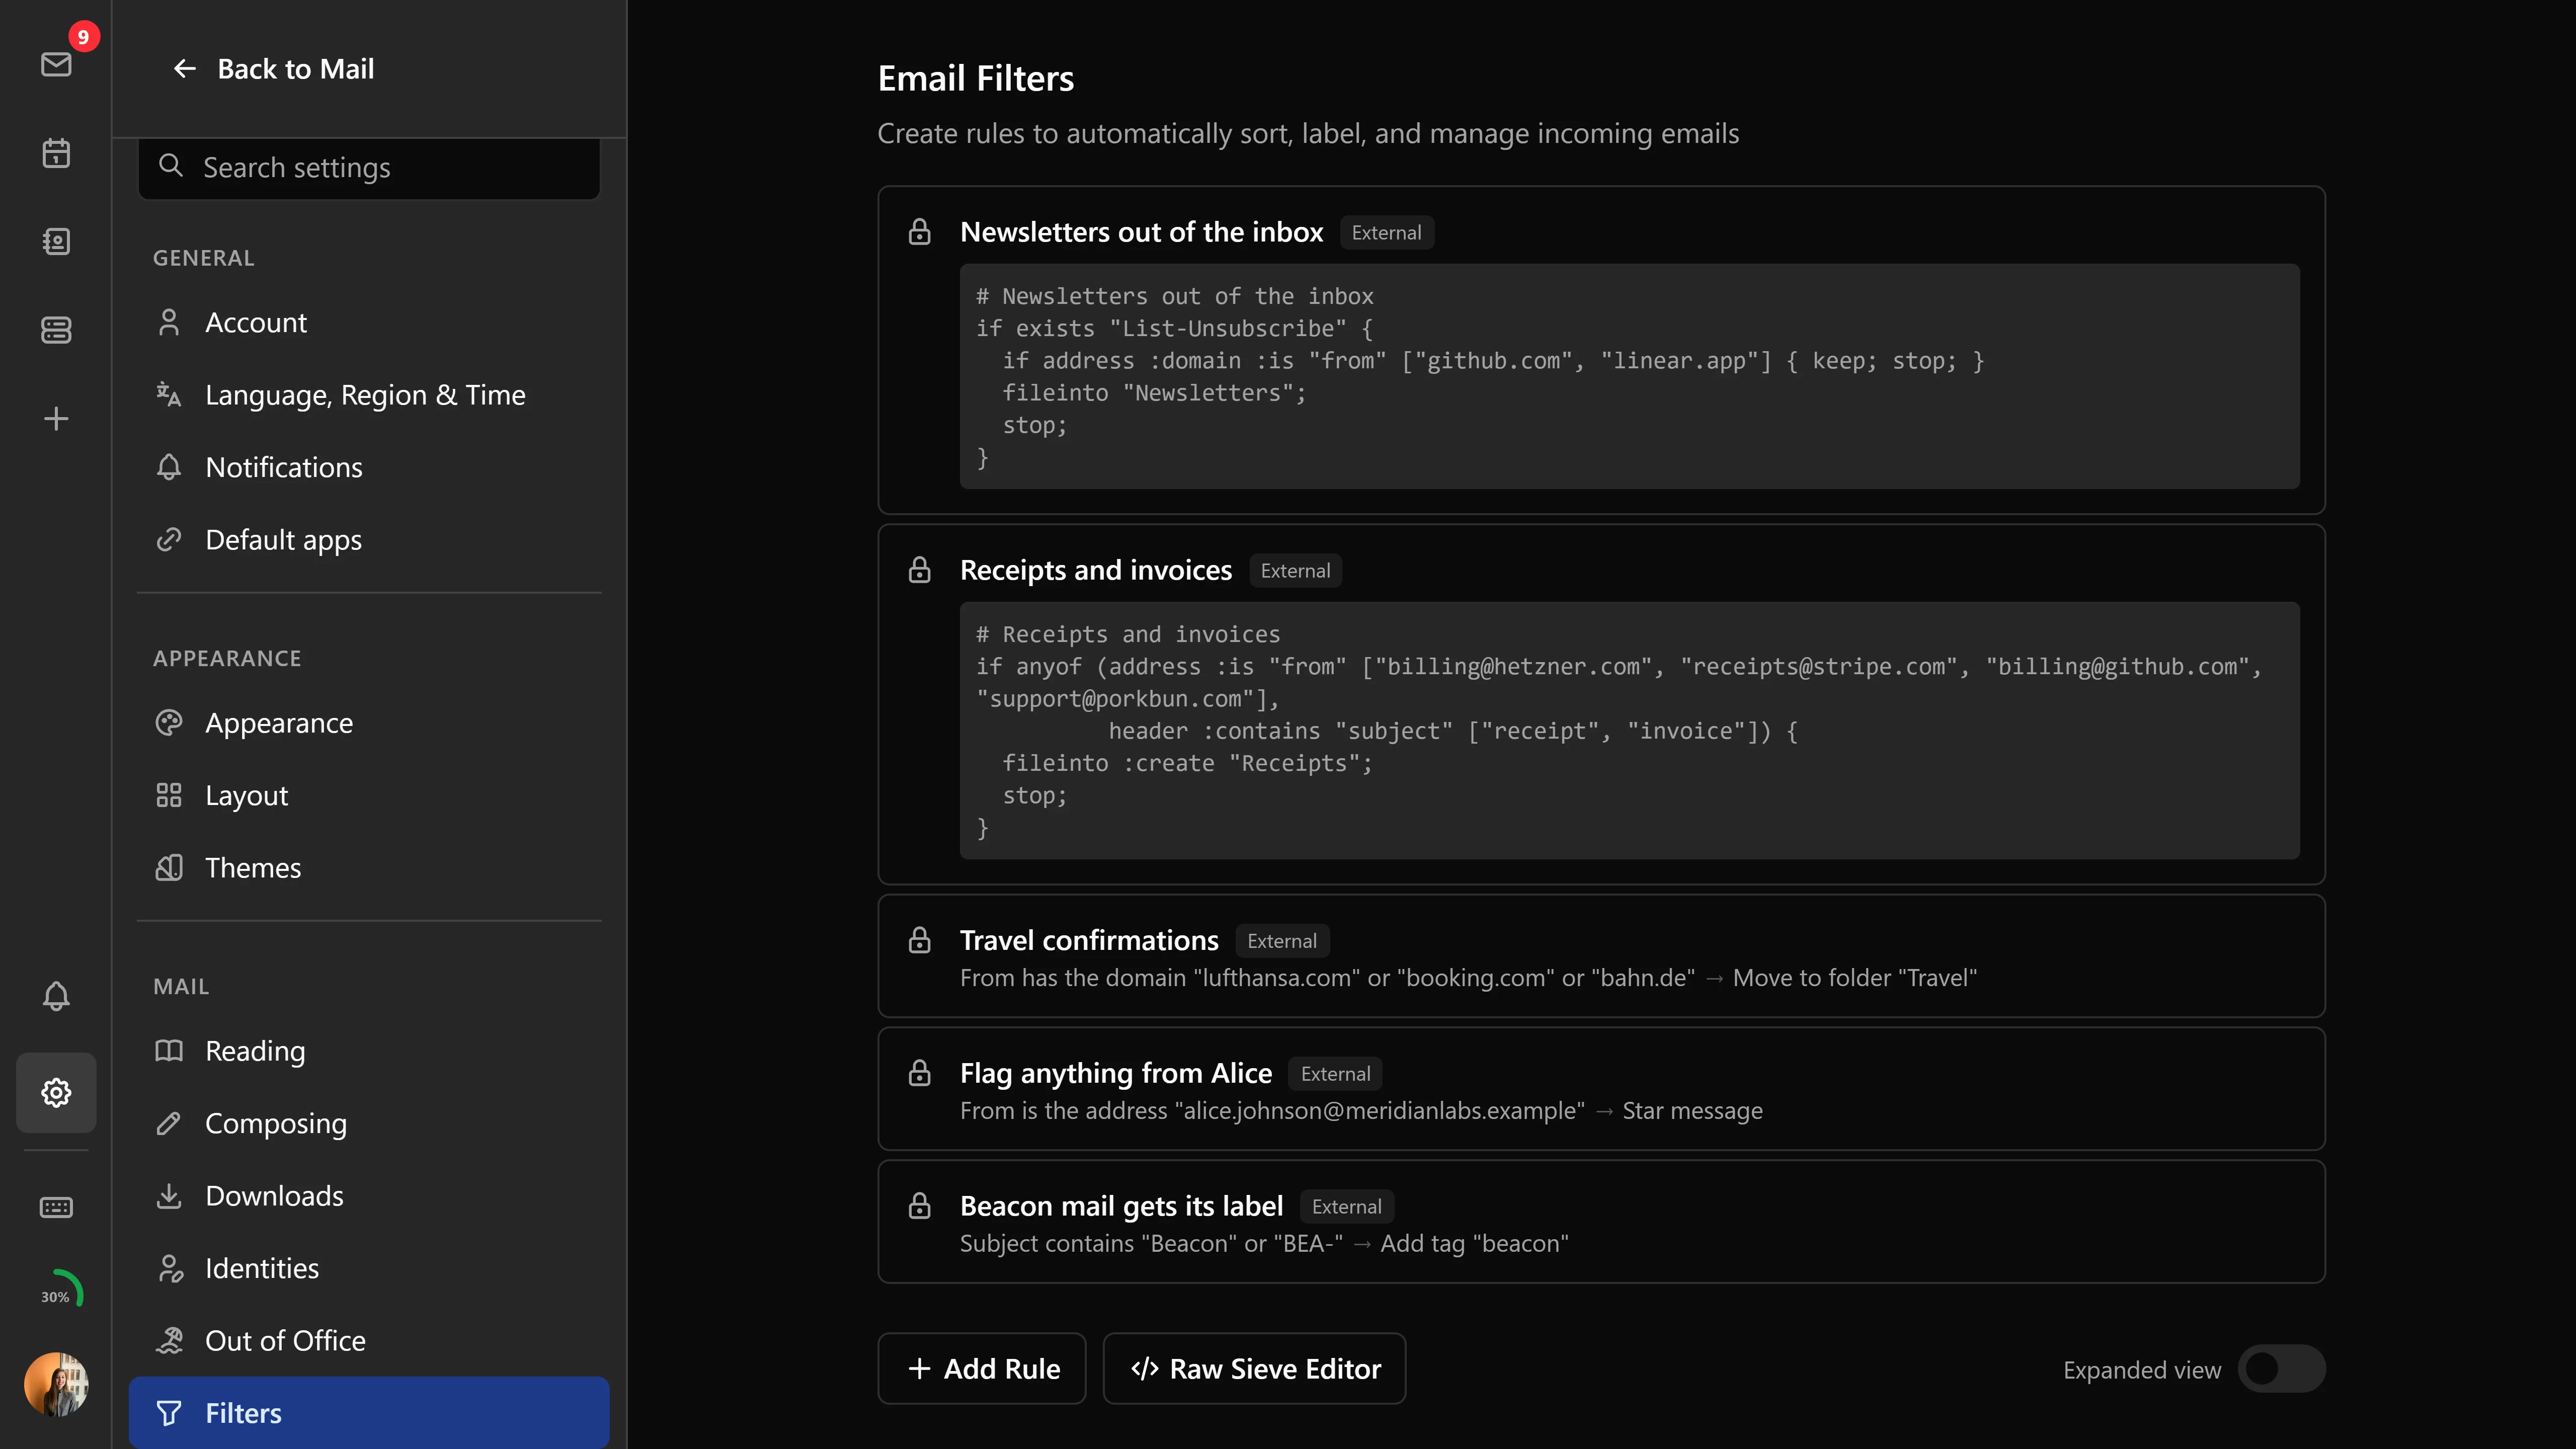Open Default apps settings
This screenshot has width=2576, height=1449.
(x=369, y=540)
